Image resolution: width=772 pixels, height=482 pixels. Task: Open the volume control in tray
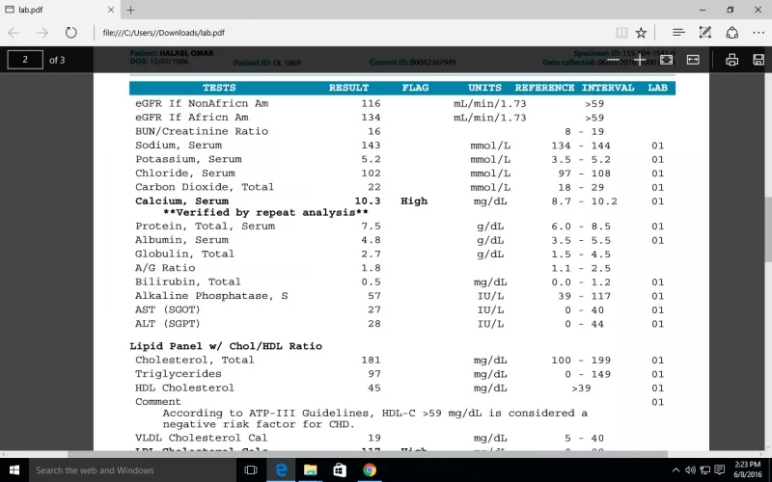[690, 470]
